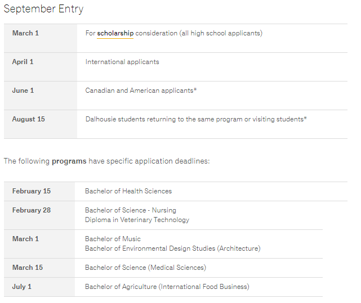
Task: Click Bachelor of Music
Action: click(x=113, y=239)
